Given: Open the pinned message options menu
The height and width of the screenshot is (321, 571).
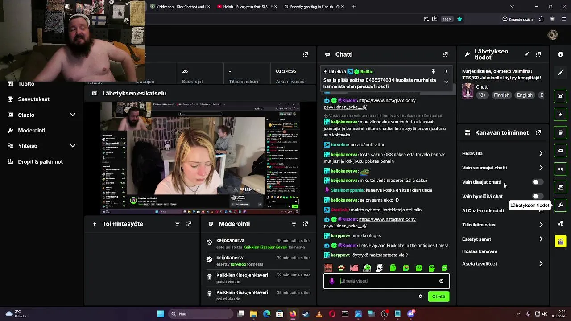Looking at the screenshot, I should 446,71.
